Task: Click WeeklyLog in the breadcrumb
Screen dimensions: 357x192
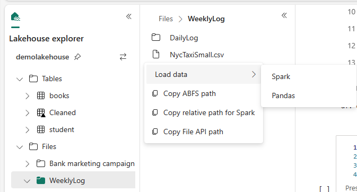Action: 206,19
